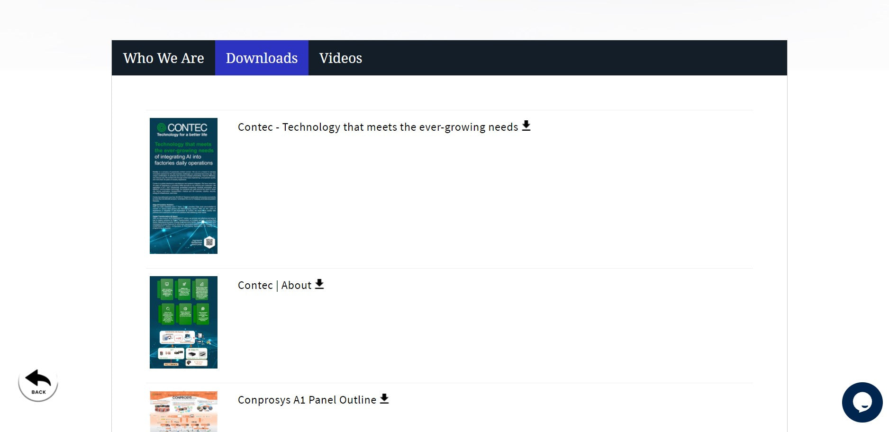
Task: Click download icon beside Contec | About
Action: pyautogui.click(x=319, y=284)
